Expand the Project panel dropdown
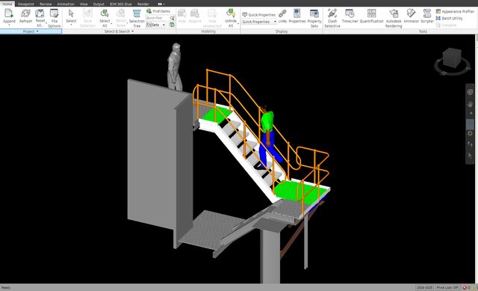 point(31,31)
